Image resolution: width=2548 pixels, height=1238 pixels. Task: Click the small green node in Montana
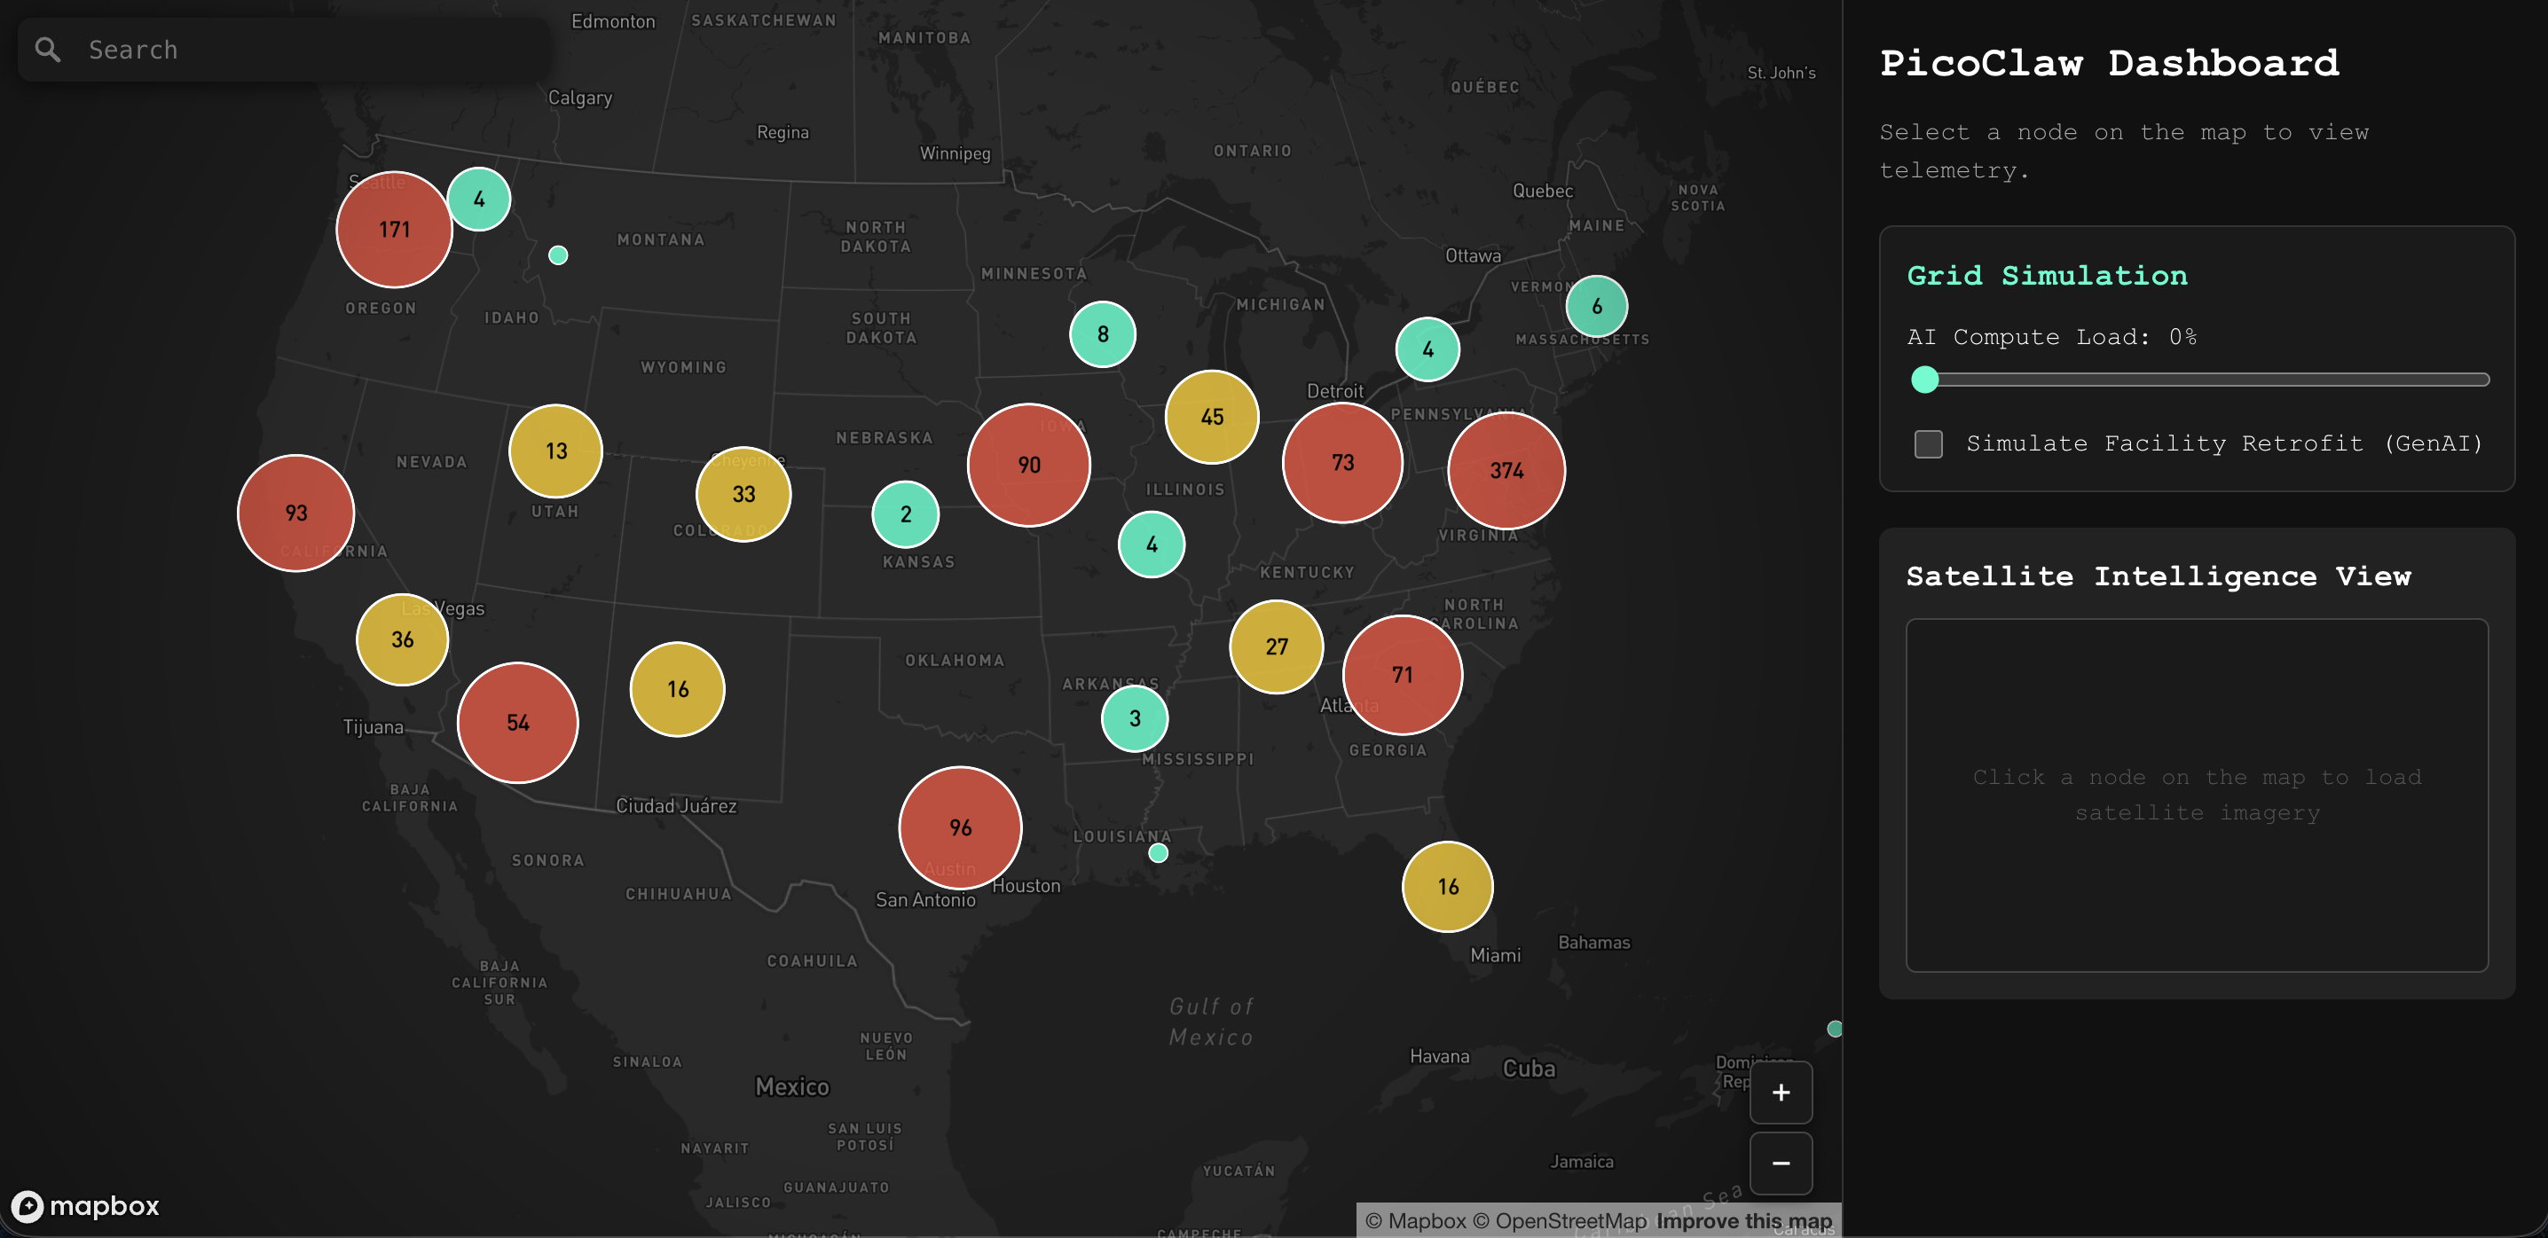[558, 255]
